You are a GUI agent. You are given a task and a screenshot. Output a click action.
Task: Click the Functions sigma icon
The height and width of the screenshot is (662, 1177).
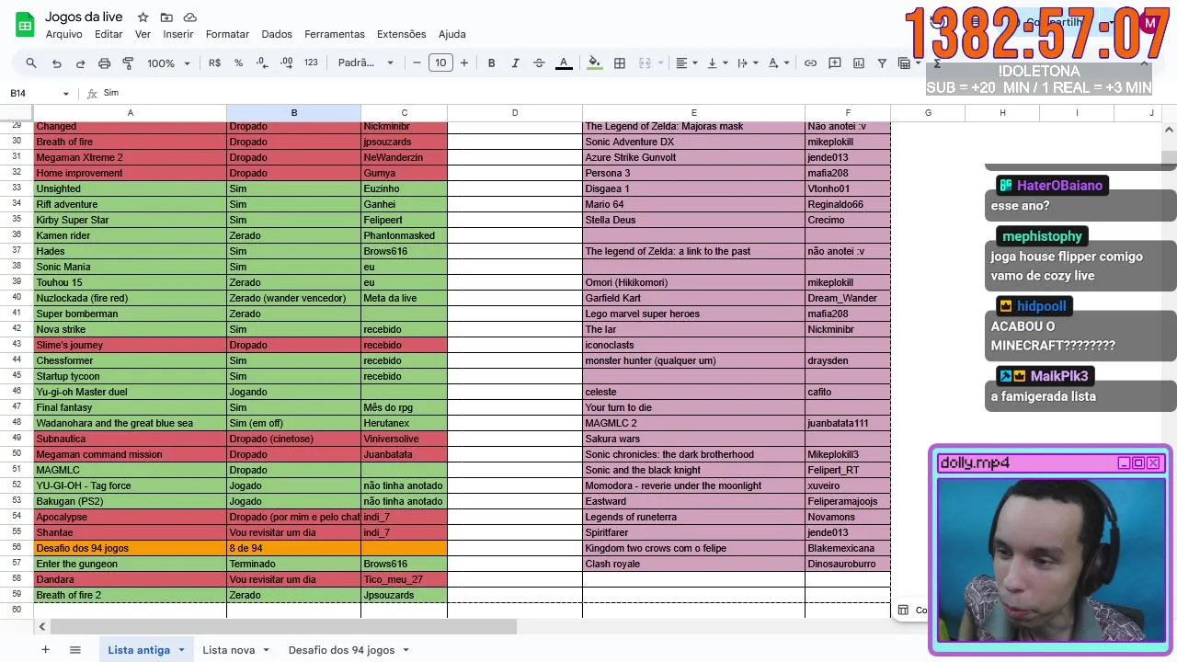click(x=937, y=63)
